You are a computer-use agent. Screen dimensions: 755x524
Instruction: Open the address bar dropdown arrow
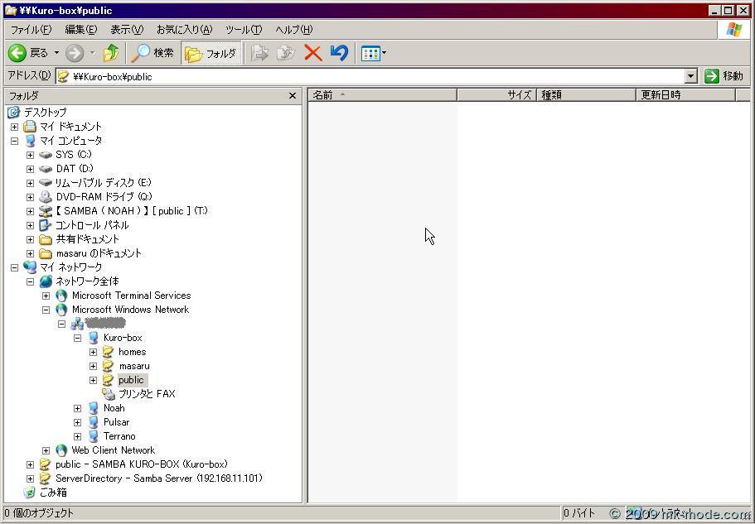pyautogui.click(x=690, y=76)
